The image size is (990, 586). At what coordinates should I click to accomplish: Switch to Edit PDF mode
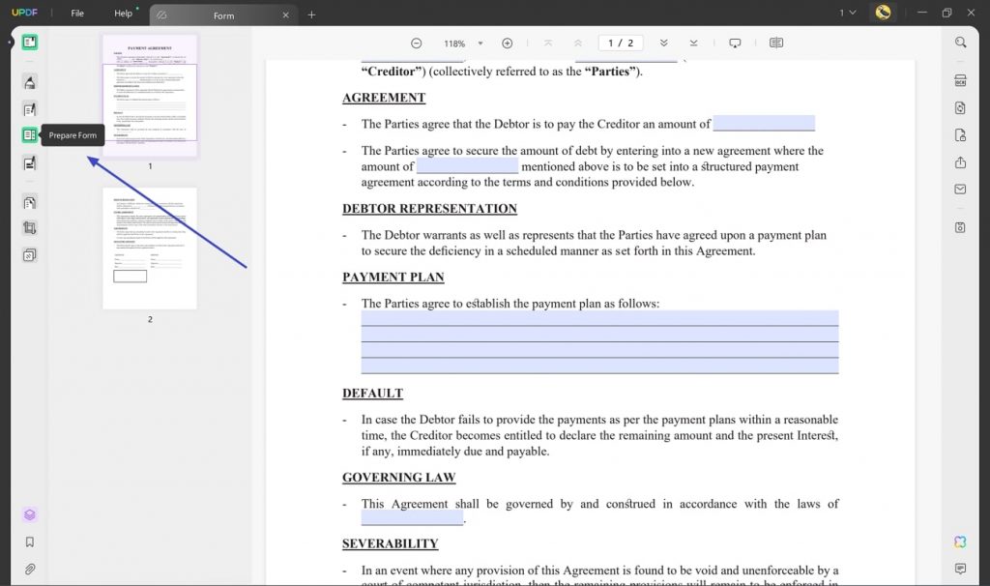(28, 109)
